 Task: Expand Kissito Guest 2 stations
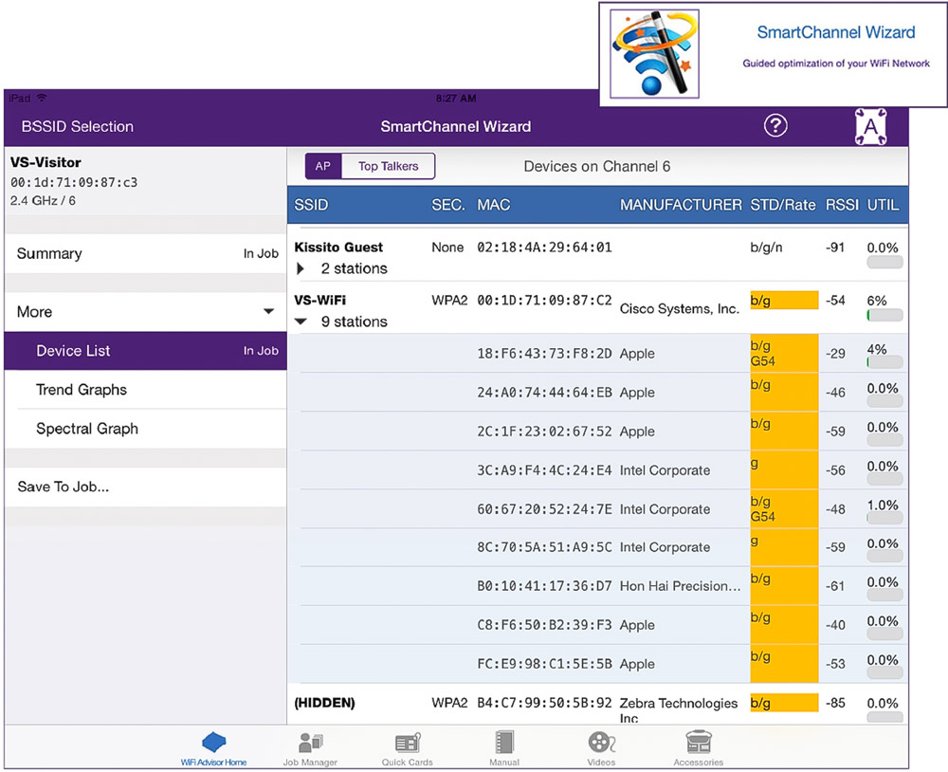pos(301,268)
